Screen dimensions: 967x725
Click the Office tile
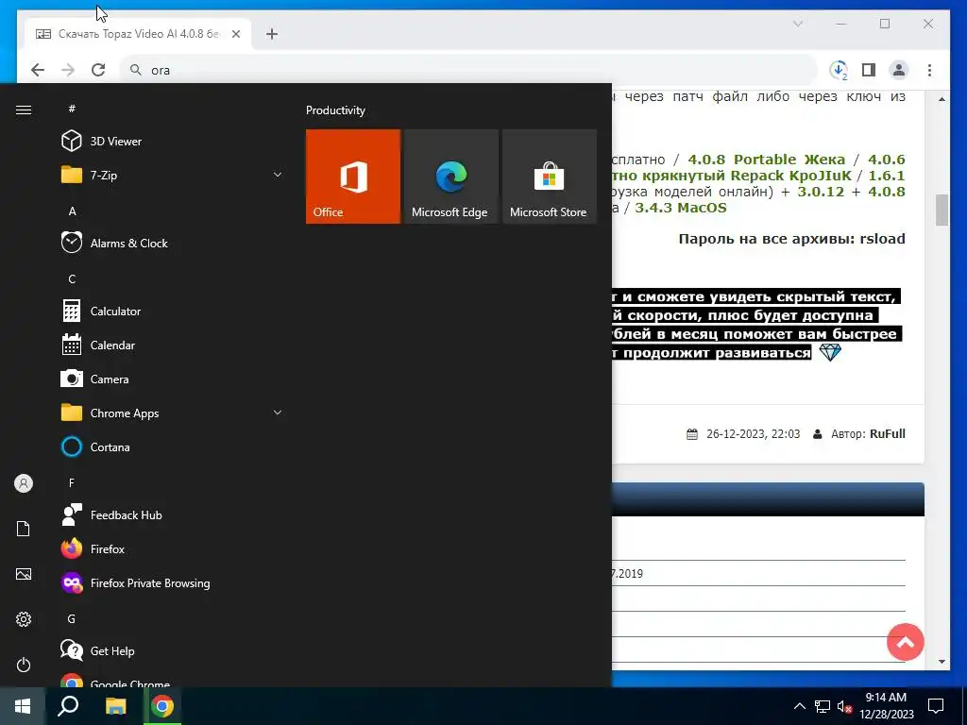point(353,177)
